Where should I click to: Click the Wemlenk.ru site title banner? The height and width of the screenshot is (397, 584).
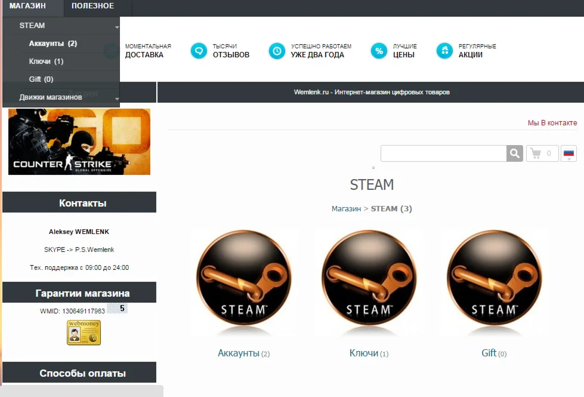click(x=371, y=92)
